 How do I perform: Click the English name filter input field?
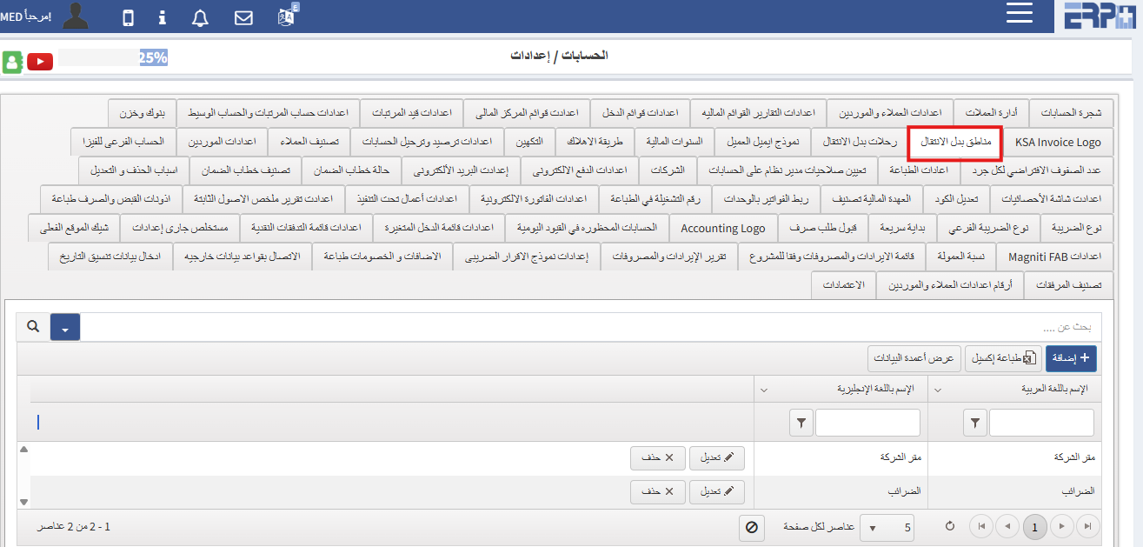(867, 423)
